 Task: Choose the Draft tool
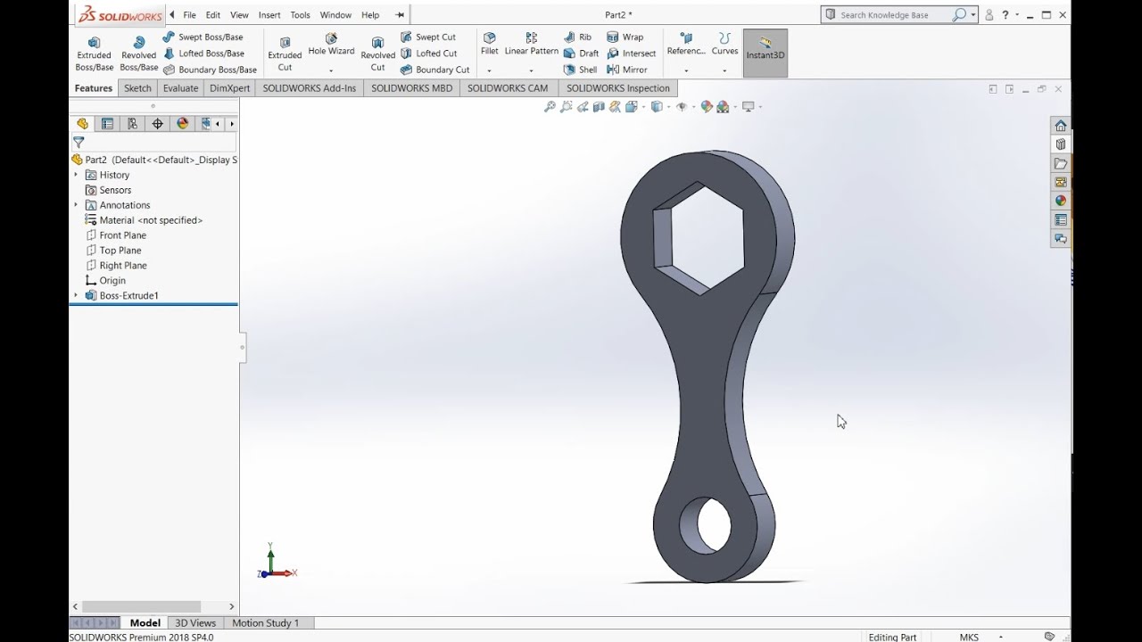tap(581, 53)
